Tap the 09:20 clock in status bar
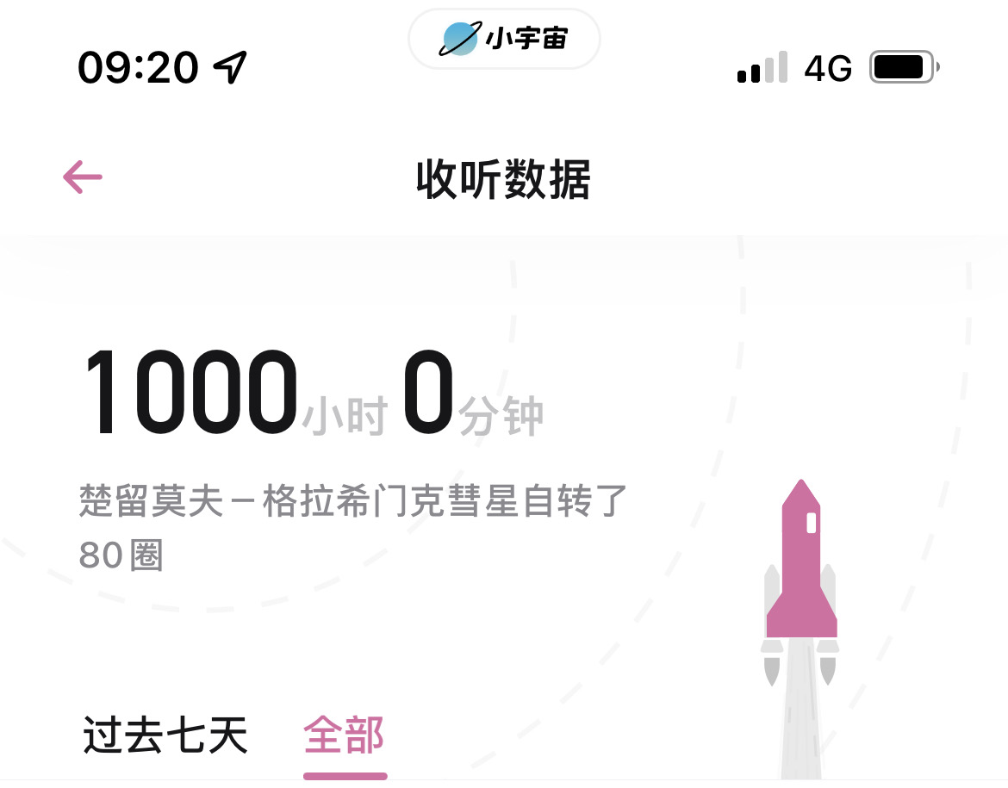Screen dimensions: 1008x788 [138, 67]
